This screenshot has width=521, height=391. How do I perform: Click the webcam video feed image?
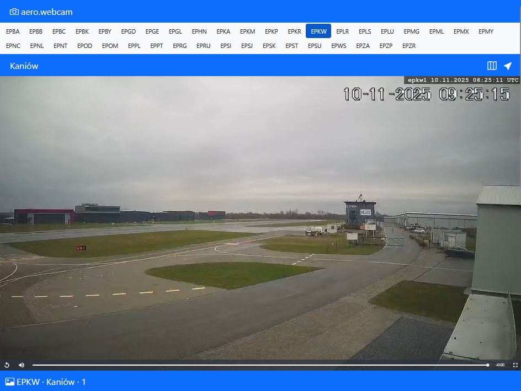coord(259,221)
